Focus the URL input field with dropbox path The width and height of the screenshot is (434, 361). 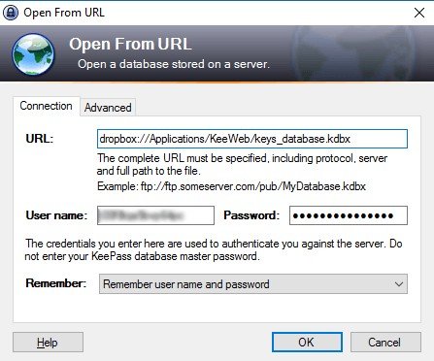tap(252, 139)
